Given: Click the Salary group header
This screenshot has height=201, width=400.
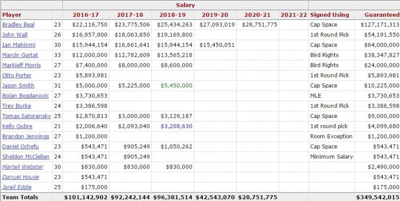Looking at the screenshot, I should [185, 5].
